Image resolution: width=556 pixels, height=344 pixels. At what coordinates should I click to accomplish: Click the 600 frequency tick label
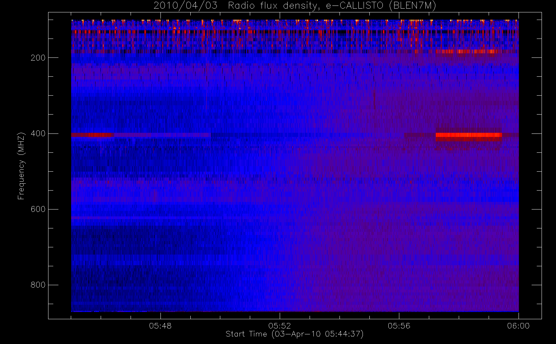click(x=38, y=209)
